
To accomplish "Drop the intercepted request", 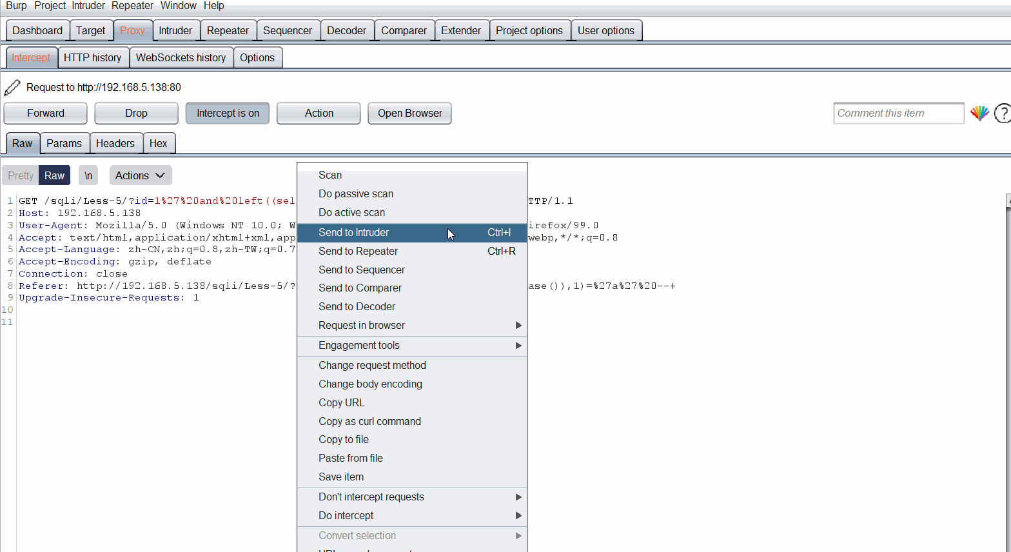I will click(x=136, y=113).
